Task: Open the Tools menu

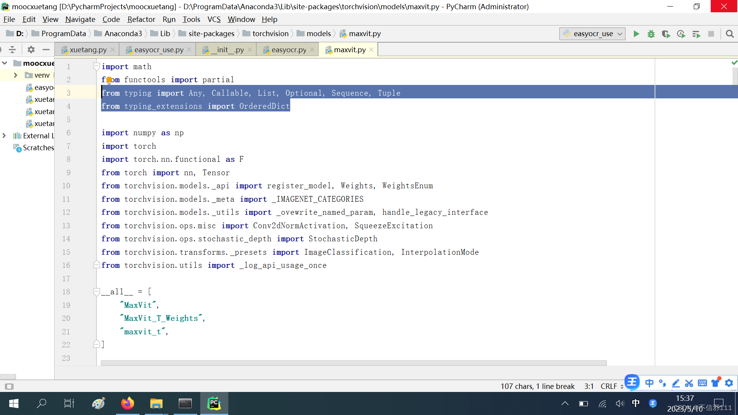Action: tap(191, 19)
